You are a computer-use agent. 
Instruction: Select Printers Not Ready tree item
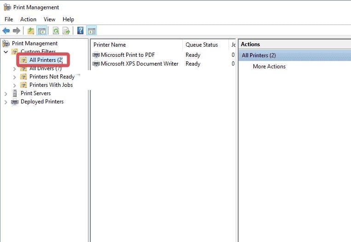click(x=52, y=77)
